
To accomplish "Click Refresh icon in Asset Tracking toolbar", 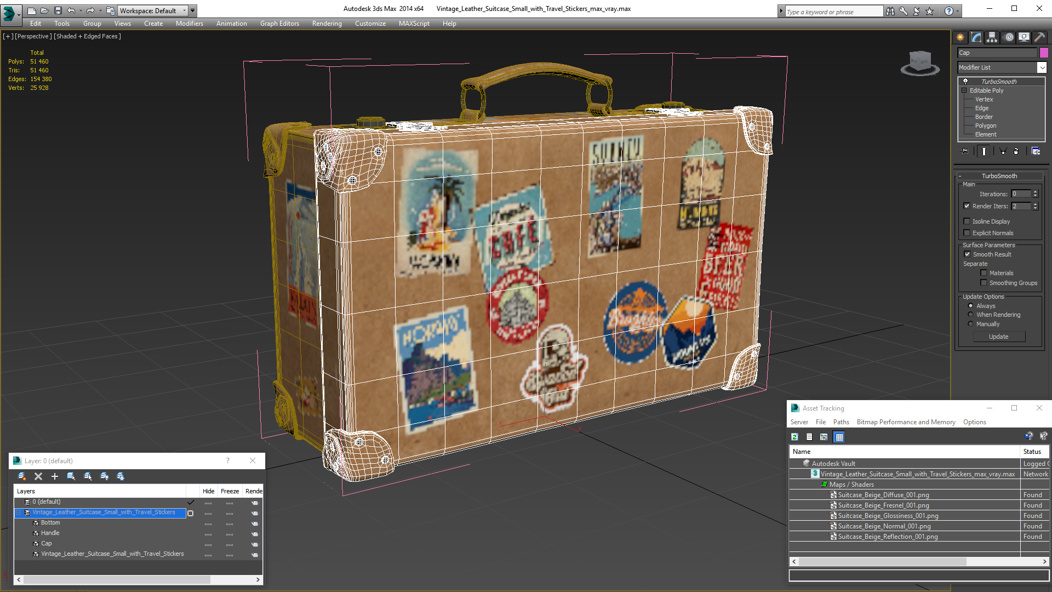I will coord(794,437).
